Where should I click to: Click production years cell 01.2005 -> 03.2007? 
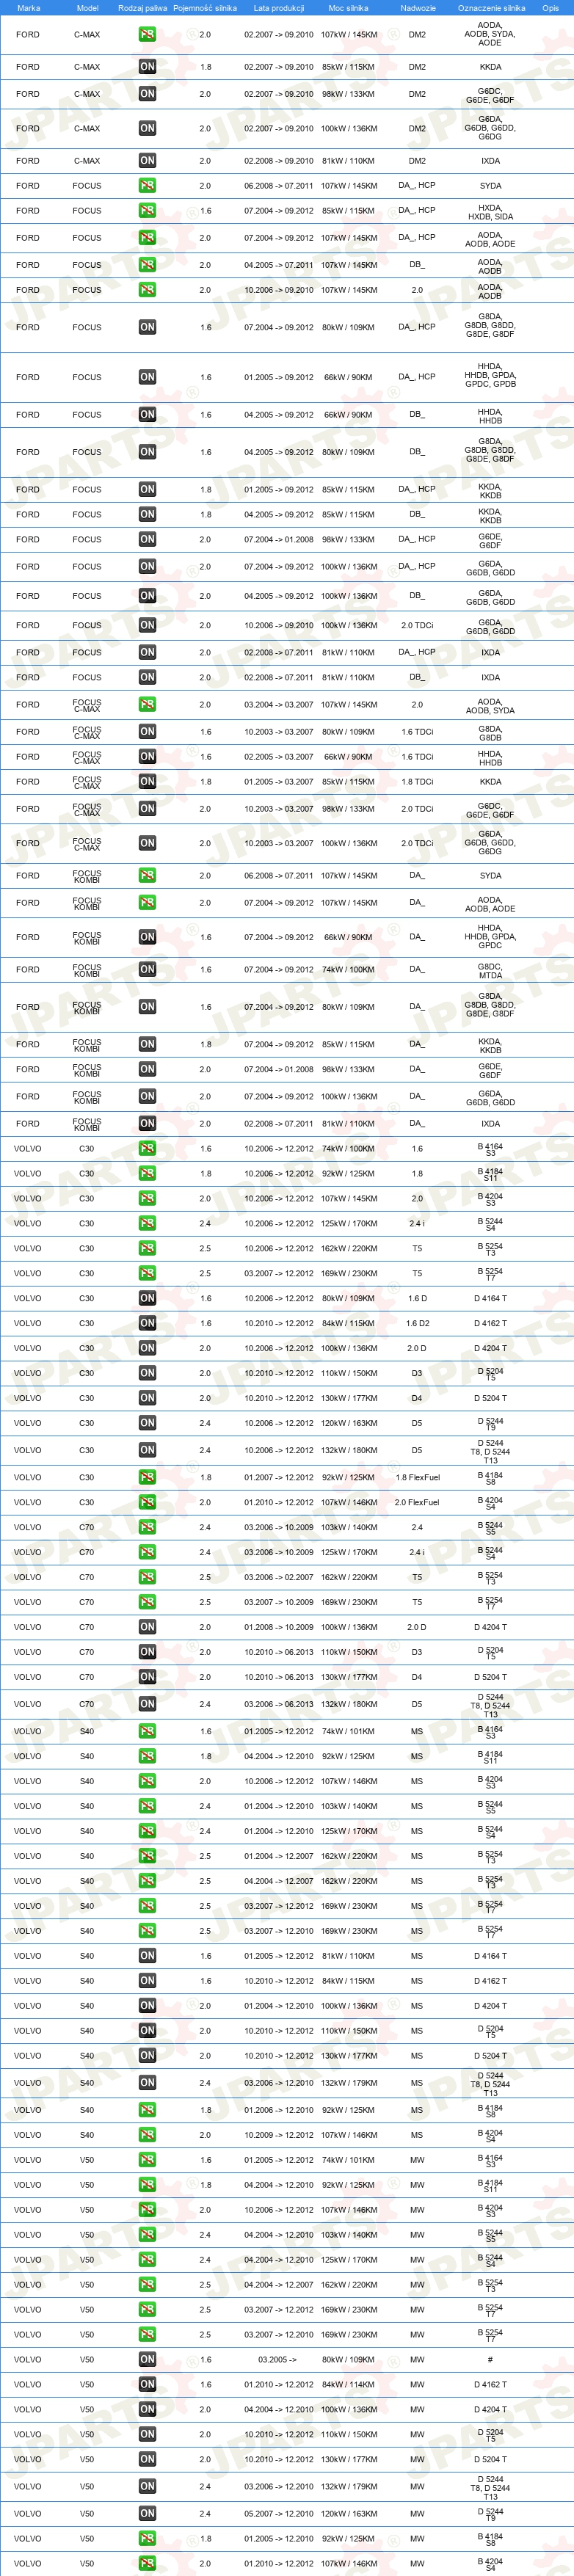tap(279, 782)
